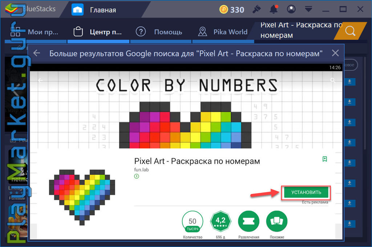The image size is (372, 247).
Task: Expand the title bar dropdown triangle menu
Action: (308, 9)
